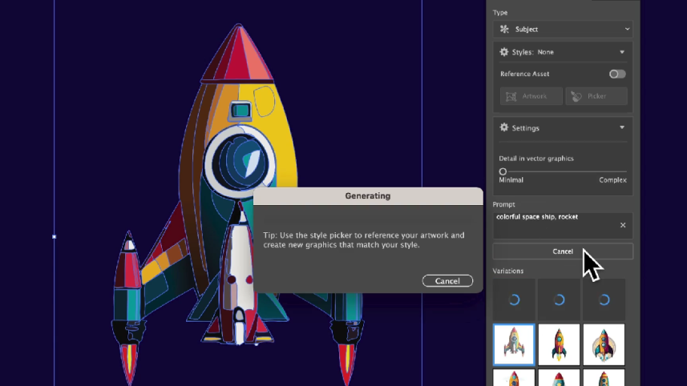Click the Generating dialog title bar

pyautogui.click(x=368, y=196)
